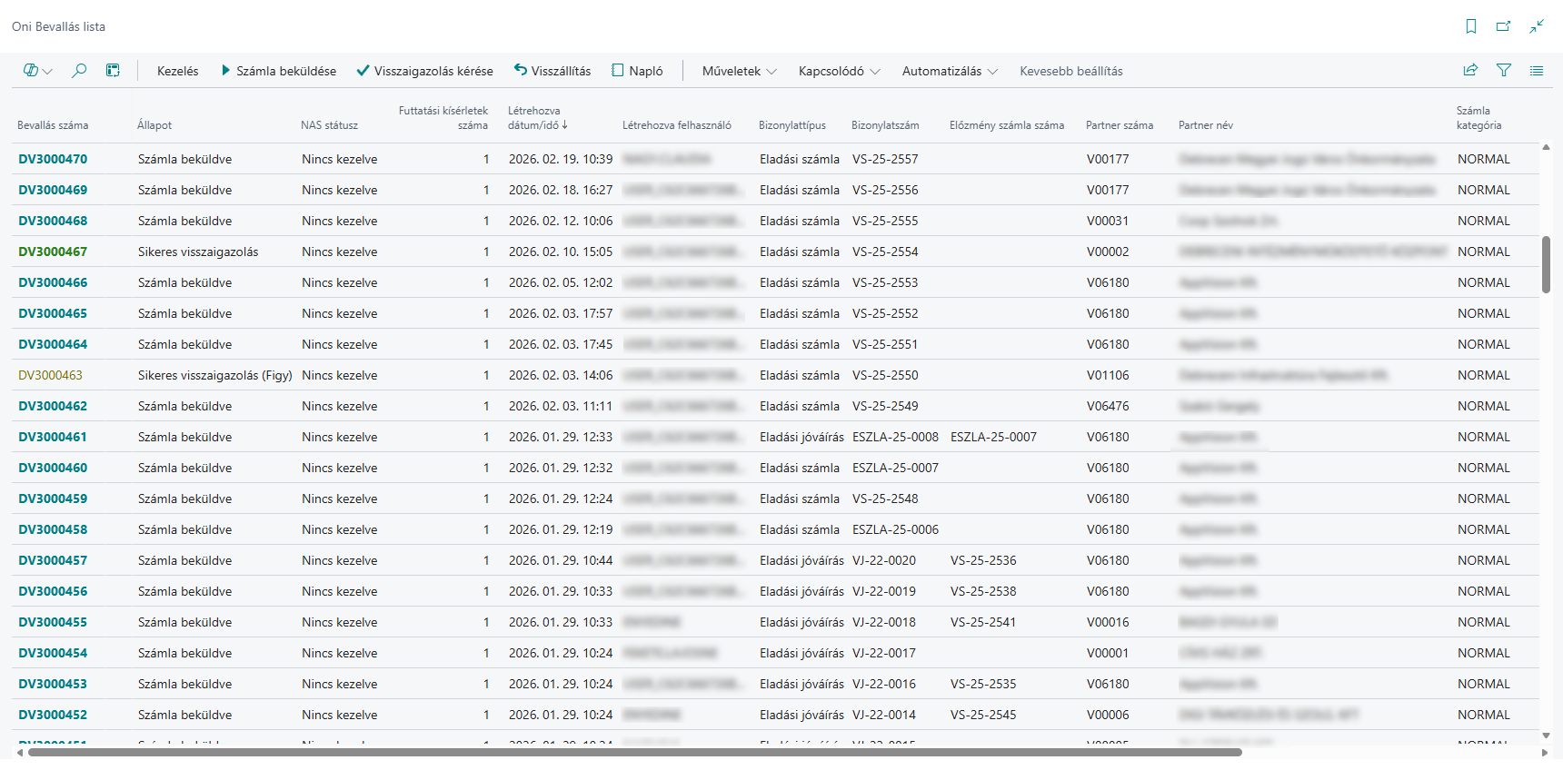Screen dimensions: 1563x770
Task: Click the horizontal scrollbar at bottom
Action: click(634, 752)
